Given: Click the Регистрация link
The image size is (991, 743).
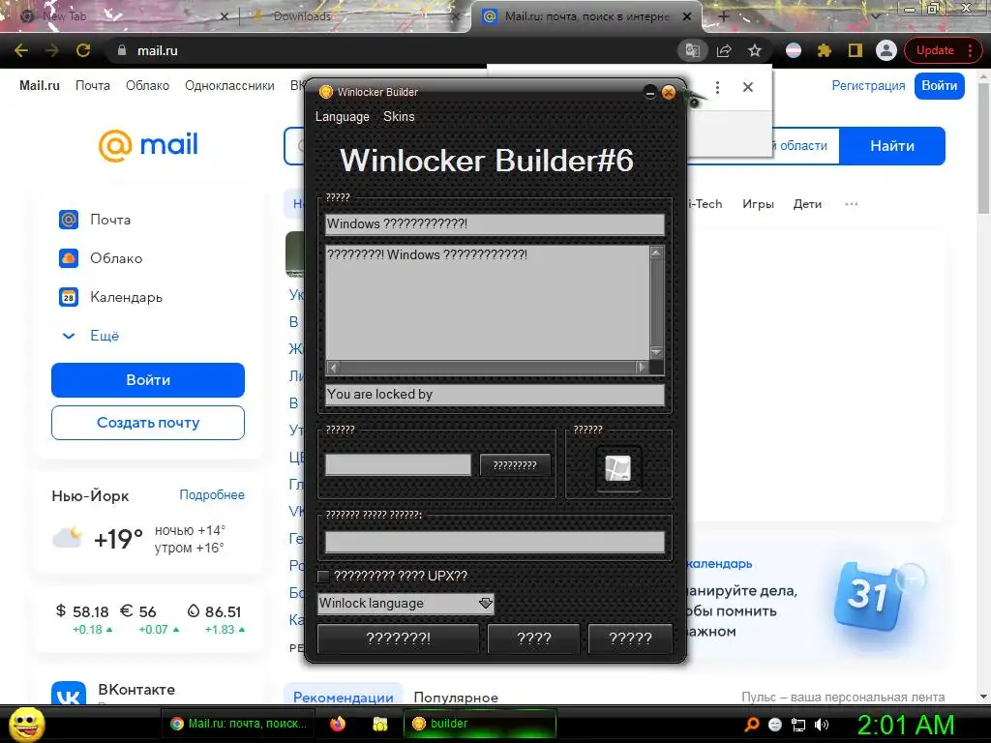Looking at the screenshot, I should pos(868,85).
